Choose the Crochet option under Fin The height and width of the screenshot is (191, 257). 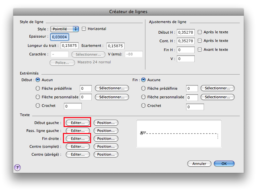(x=143, y=106)
